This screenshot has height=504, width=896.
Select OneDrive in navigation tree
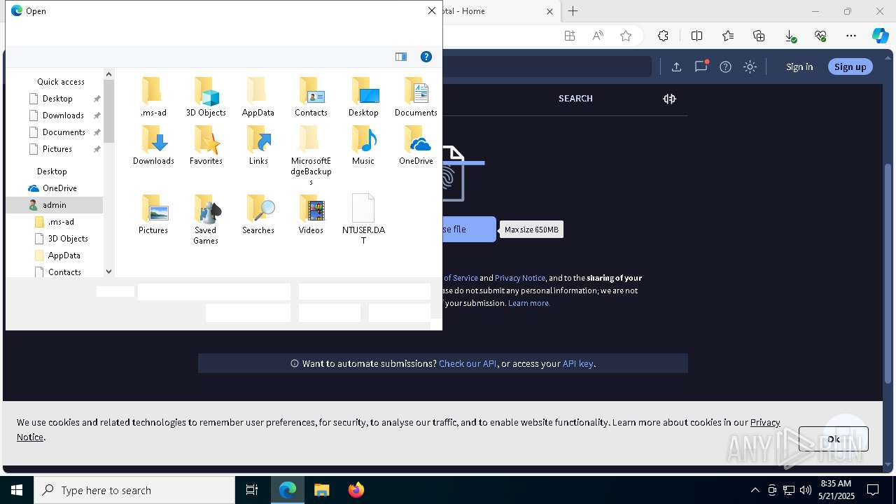[x=59, y=188]
